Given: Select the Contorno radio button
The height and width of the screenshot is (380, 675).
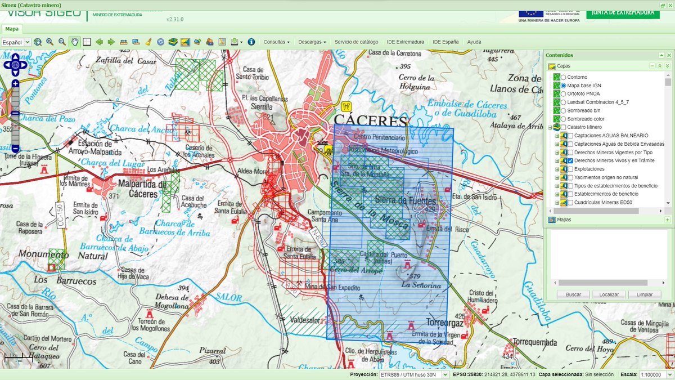Looking at the screenshot, I should (564, 77).
